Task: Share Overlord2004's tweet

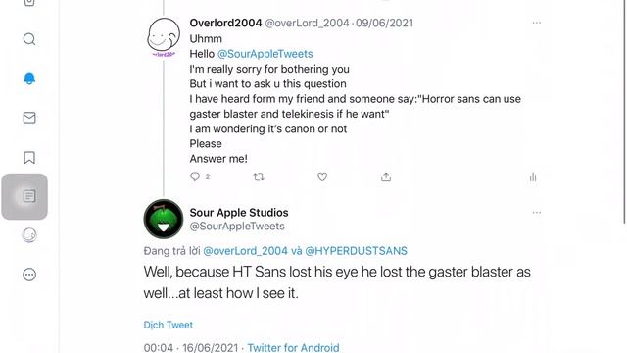Action: (x=386, y=176)
